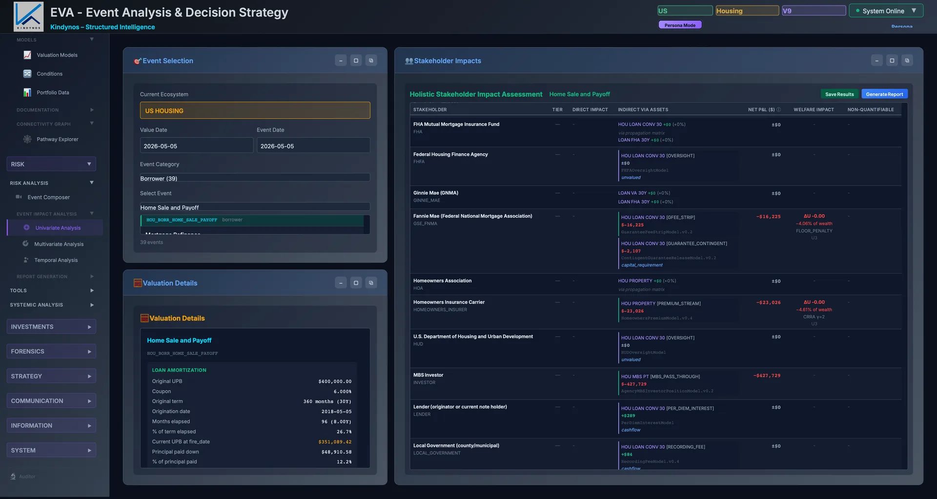Open the INFORMATION menu
The height and width of the screenshot is (499, 937).
click(51, 426)
